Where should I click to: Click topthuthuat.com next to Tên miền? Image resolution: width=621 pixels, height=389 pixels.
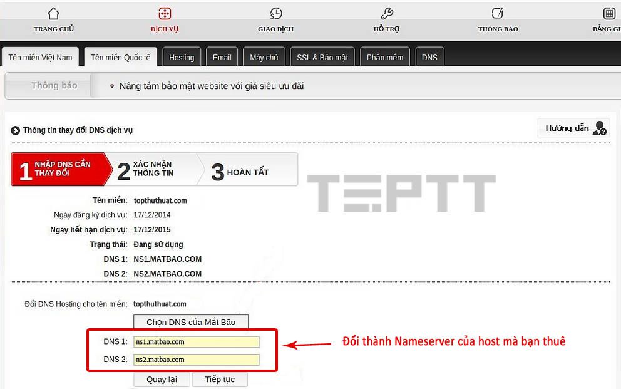point(160,200)
